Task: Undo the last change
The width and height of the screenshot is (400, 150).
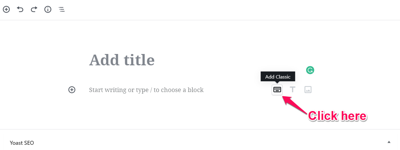Action: [20, 10]
